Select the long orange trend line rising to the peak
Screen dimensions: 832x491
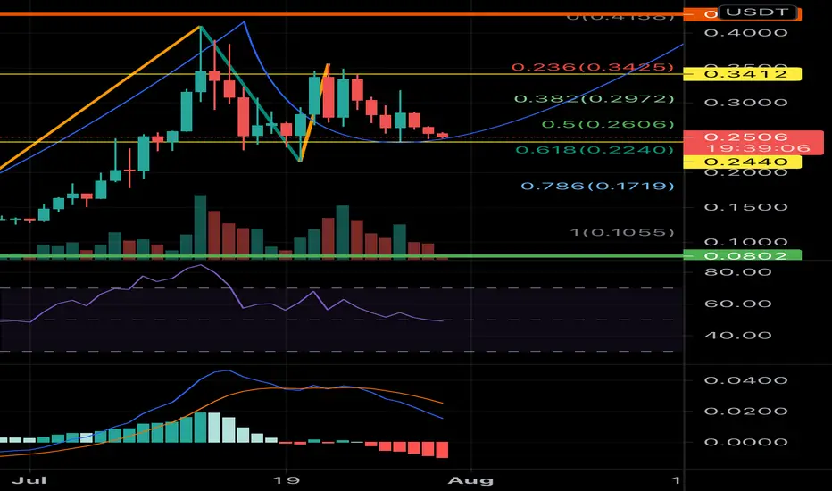[x=101, y=98]
